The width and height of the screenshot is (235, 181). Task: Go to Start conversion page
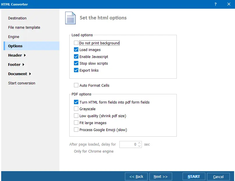tap(22, 83)
